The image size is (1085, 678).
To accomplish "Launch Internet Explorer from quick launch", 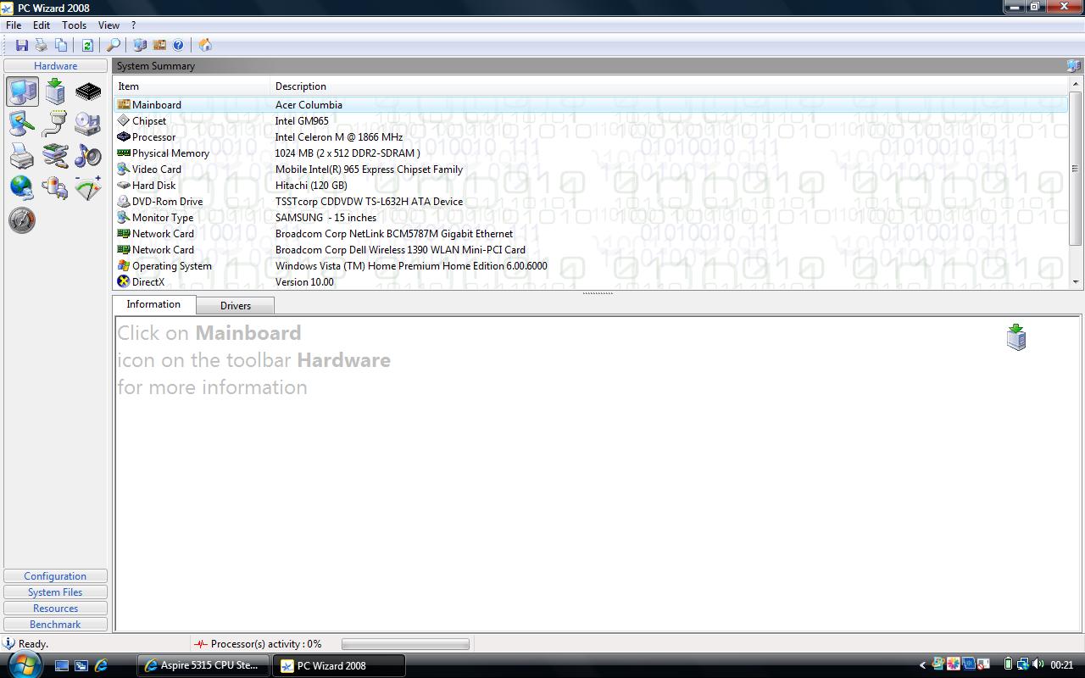I will (101, 665).
